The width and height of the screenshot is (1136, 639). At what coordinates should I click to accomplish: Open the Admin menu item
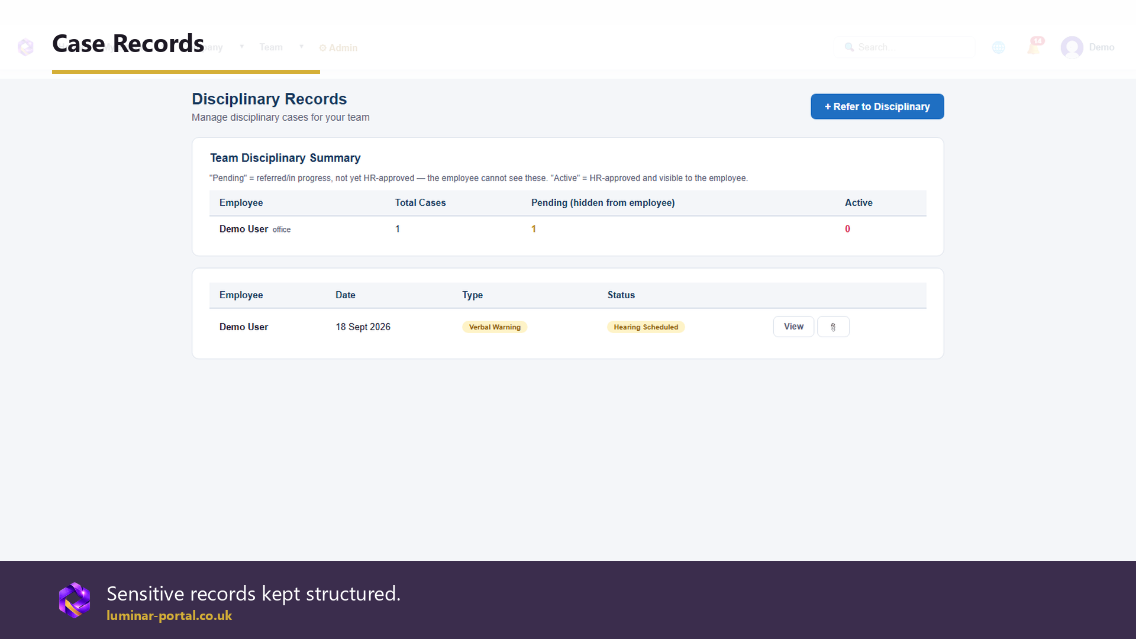coord(338,48)
